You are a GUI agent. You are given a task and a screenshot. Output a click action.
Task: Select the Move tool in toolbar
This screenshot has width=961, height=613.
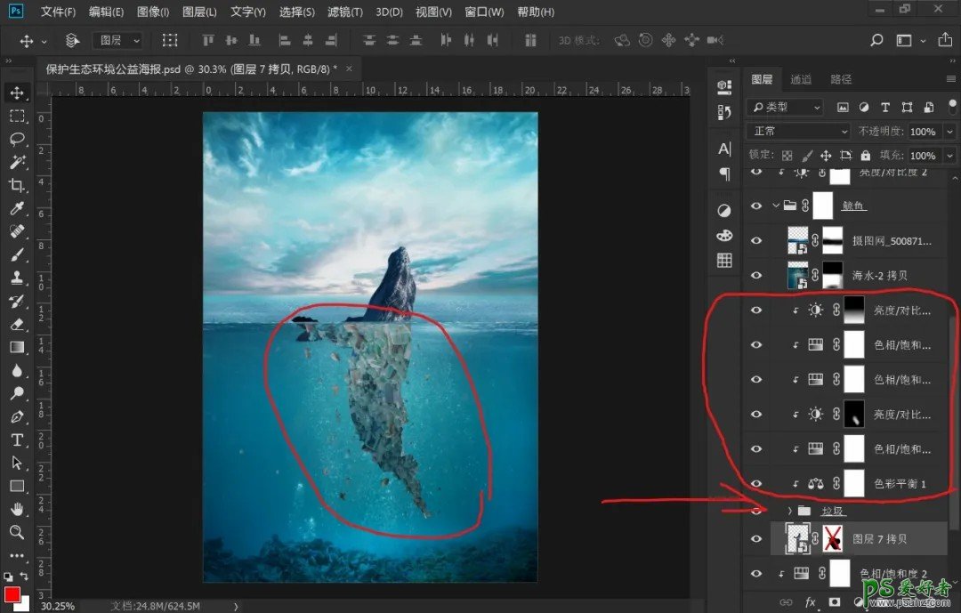coord(17,93)
